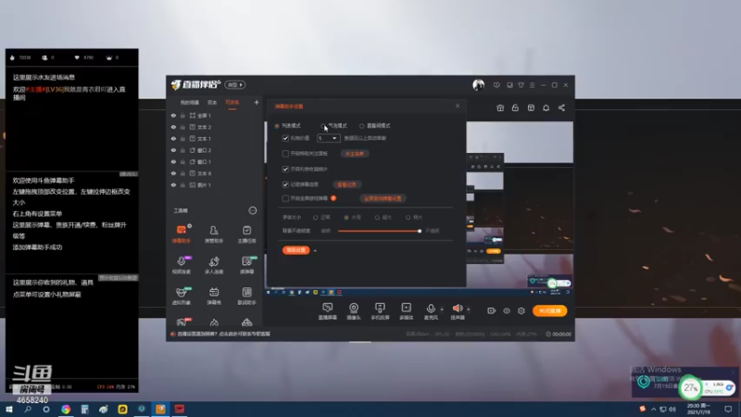The width and height of the screenshot is (741, 417).
Task: Switch to the highlighted orange scene tab
Action: pyautogui.click(x=232, y=103)
